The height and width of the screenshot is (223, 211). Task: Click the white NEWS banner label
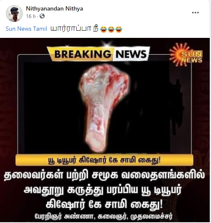point(131,54)
